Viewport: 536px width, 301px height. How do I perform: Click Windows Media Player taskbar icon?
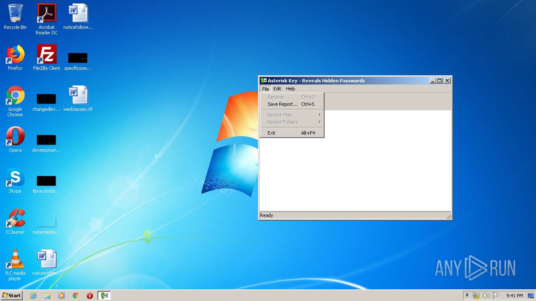point(62,296)
